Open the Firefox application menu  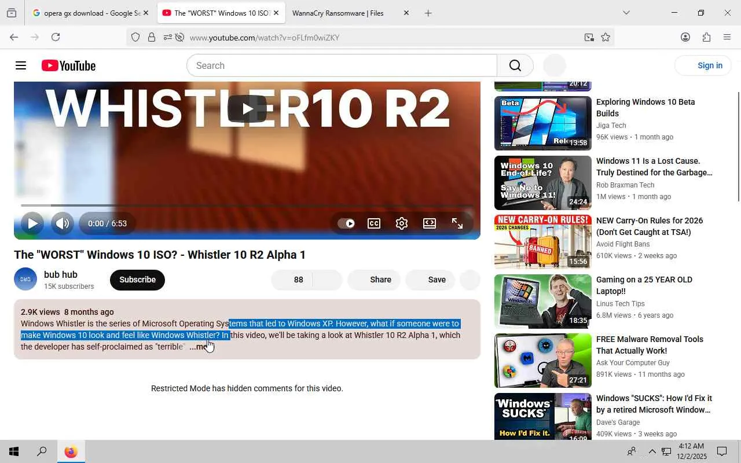727,37
